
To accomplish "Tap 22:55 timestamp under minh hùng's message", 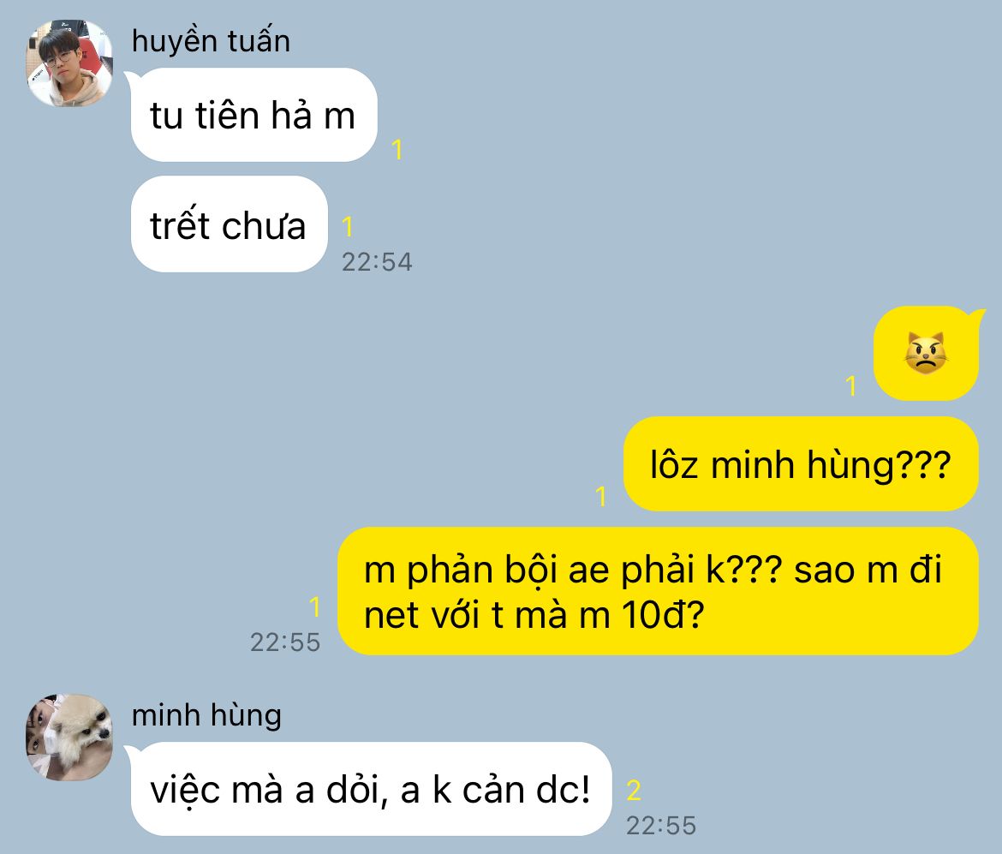I will pyautogui.click(x=661, y=826).
